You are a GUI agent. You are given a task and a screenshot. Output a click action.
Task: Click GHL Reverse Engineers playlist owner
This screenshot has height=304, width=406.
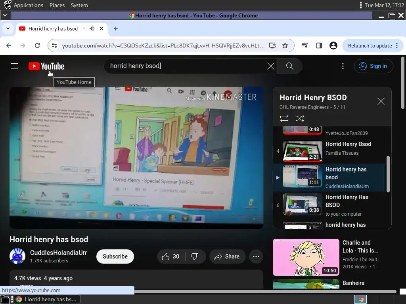pyautogui.click(x=304, y=107)
